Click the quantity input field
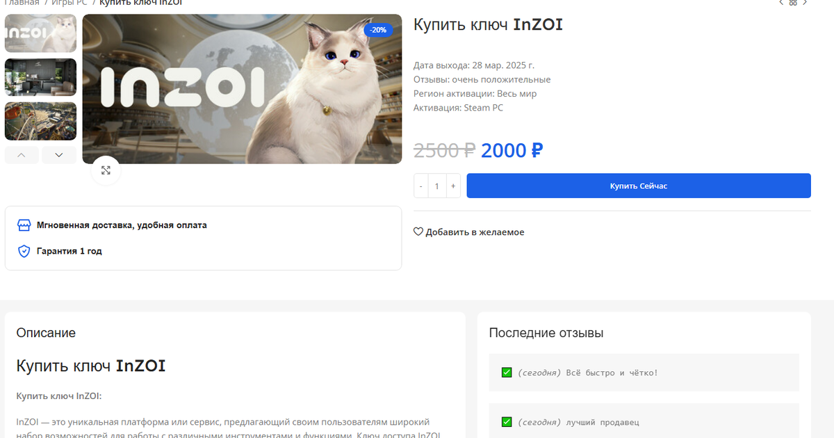 437,186
